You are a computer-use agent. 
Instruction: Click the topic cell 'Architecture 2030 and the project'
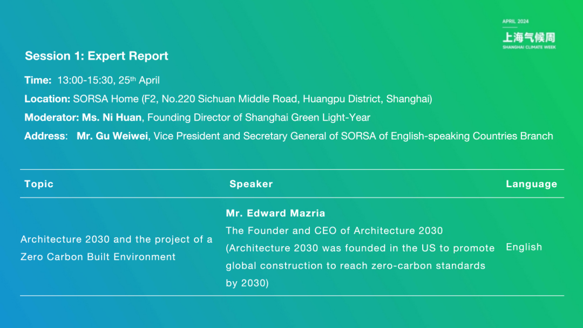click(x=117, y=248)
